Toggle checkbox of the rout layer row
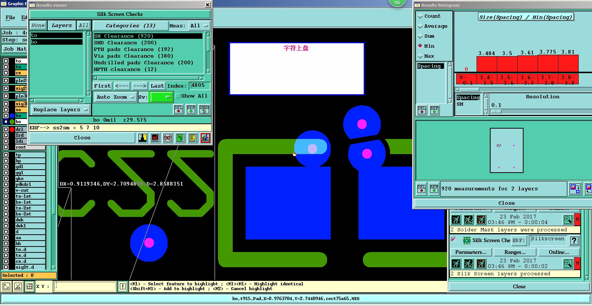 click(x=6, y=147)
